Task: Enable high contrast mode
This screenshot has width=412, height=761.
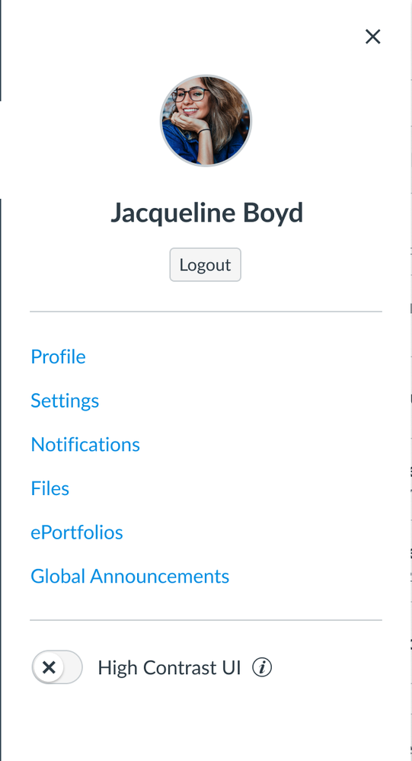Action: point(57,667)
